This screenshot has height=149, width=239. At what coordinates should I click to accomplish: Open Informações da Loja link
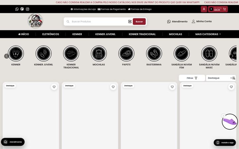pos(83,9)
